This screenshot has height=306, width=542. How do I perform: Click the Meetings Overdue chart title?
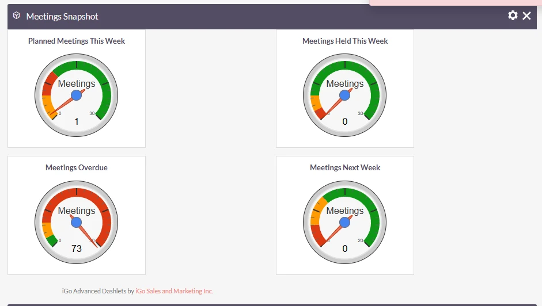click(x=77, y=168)
